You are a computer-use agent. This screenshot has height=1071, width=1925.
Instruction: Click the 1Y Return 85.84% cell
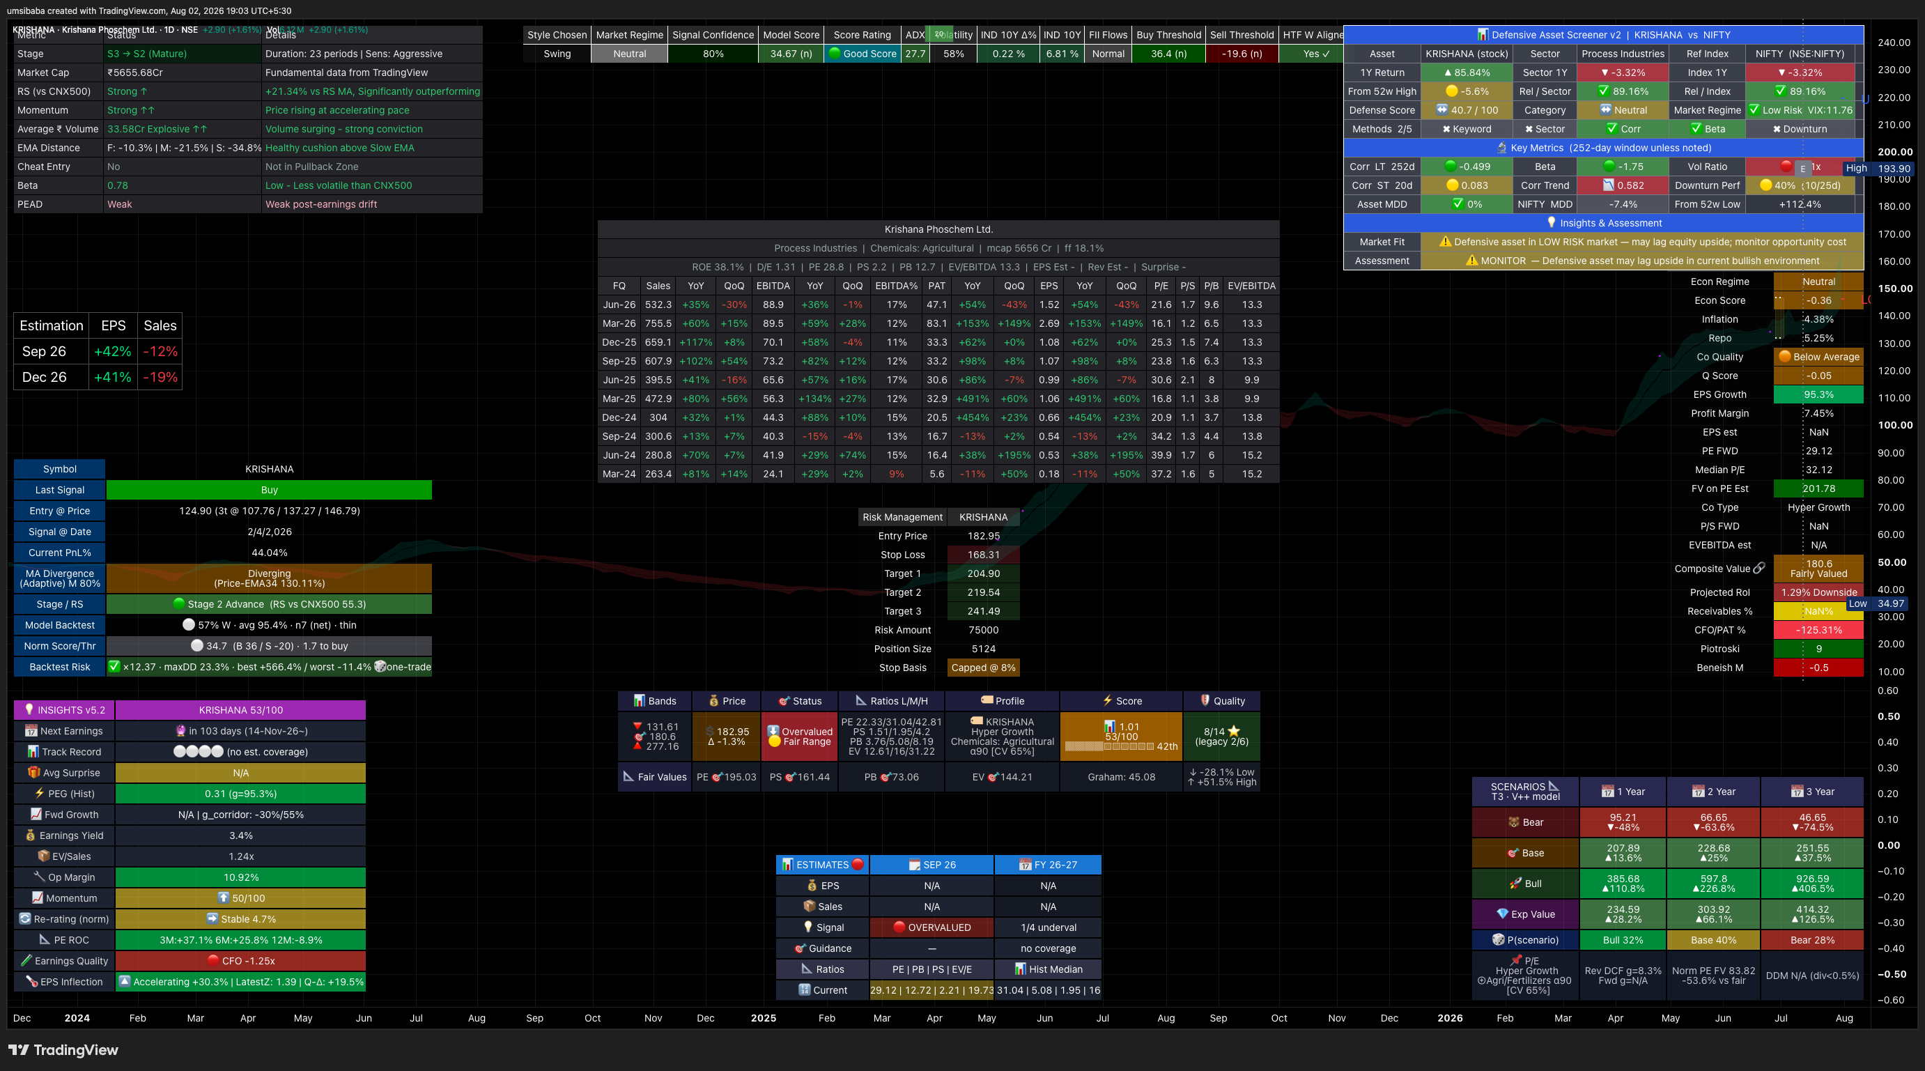pos(1466,72)
